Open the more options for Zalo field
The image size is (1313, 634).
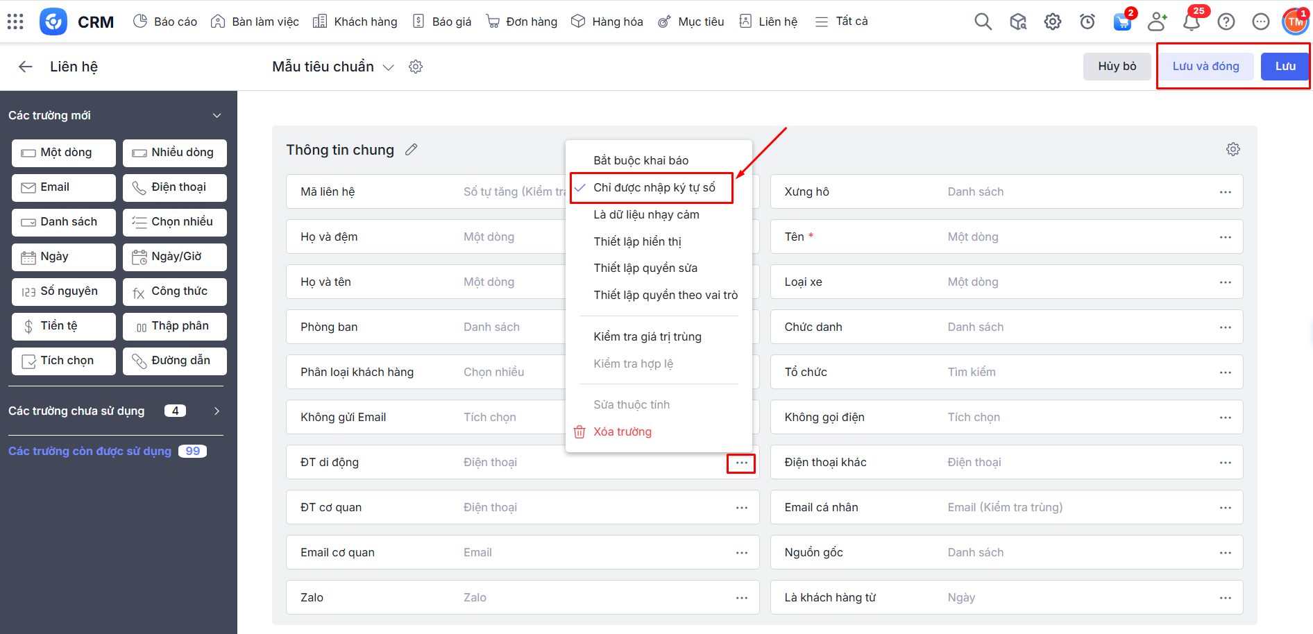coord(741,598)
